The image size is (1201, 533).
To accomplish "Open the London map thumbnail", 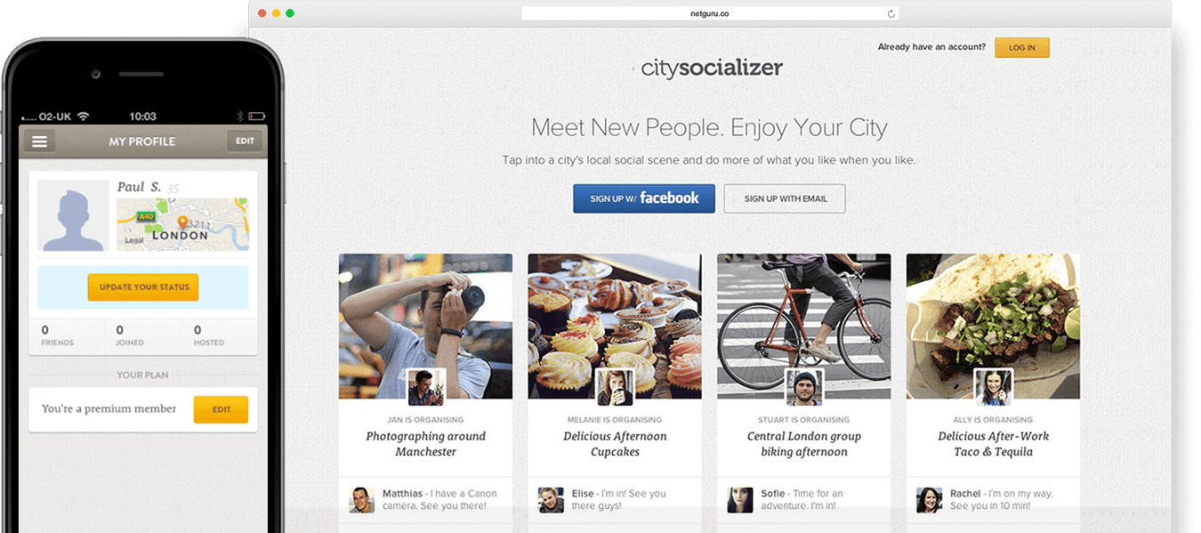I will (182, 224).
